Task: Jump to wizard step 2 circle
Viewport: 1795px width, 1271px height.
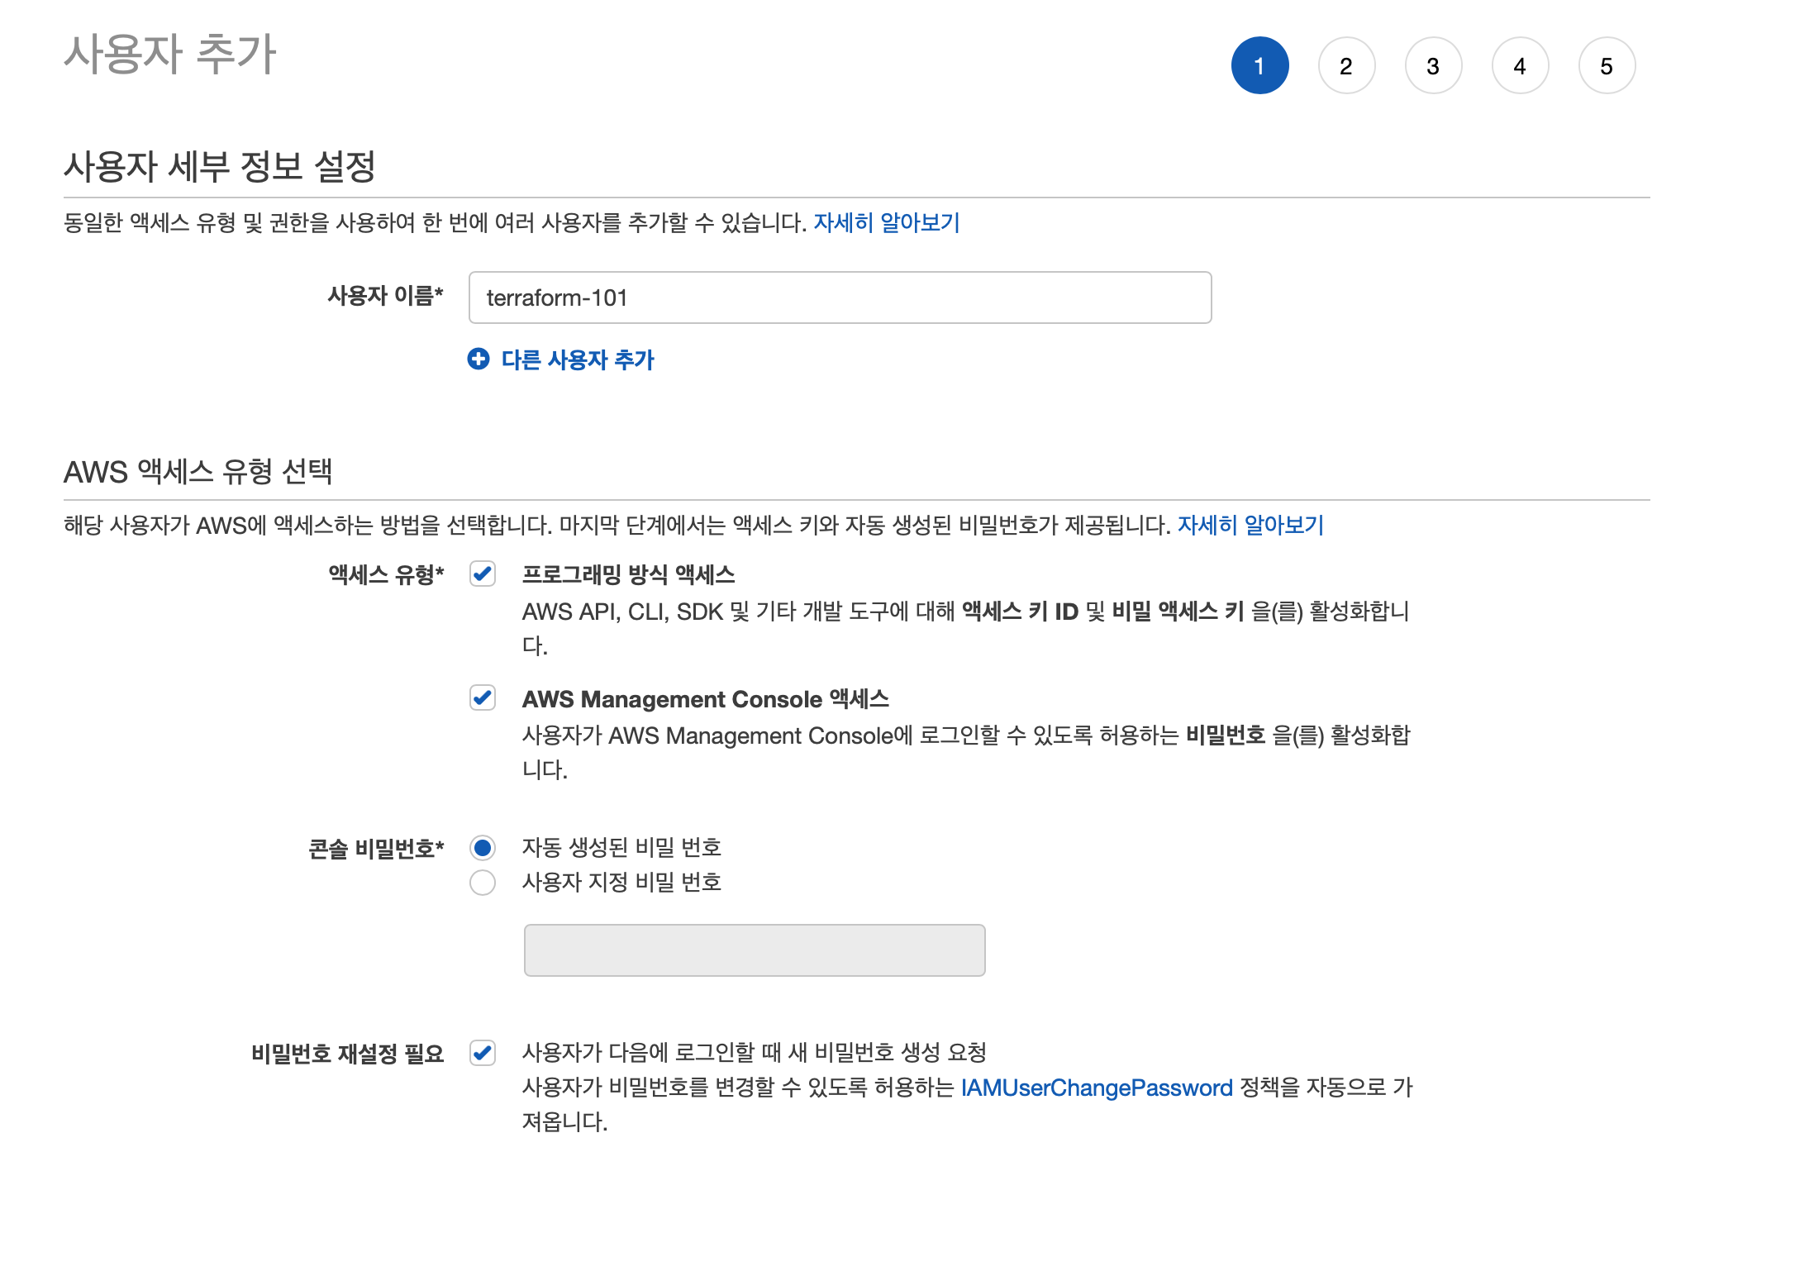Action: (x=1345, y=66)
